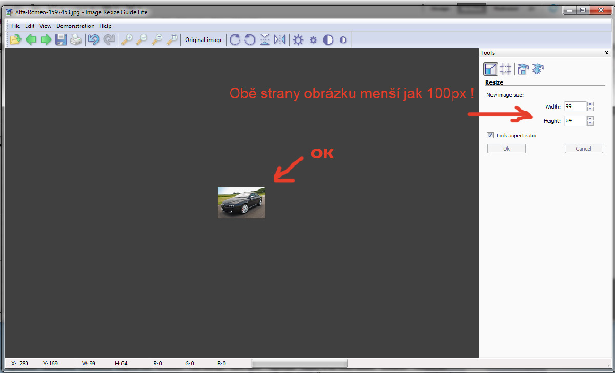Screen dimensions: 615x373
Task: Select the Crop tool in Tools panel
Action: coord(506,69)
